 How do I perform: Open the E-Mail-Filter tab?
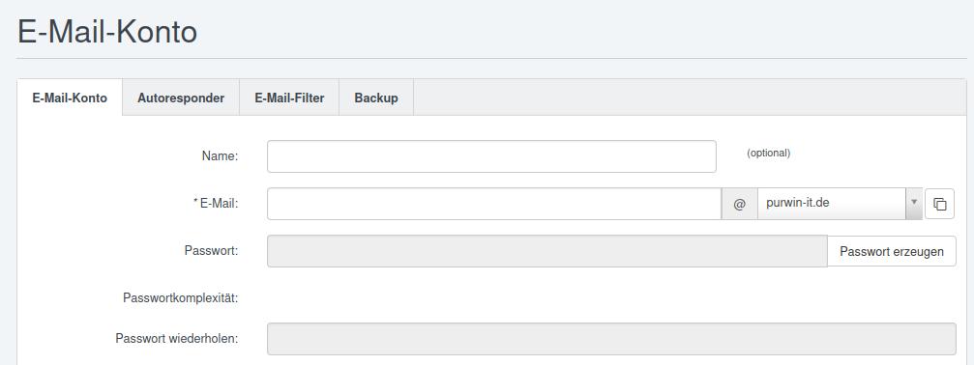[x=289, y=98]
